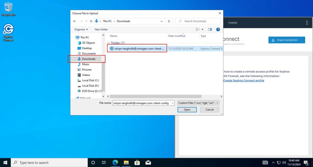Open the notification center icon
The width and height of the screenshot is (313, 167).
tap(306, 163)
